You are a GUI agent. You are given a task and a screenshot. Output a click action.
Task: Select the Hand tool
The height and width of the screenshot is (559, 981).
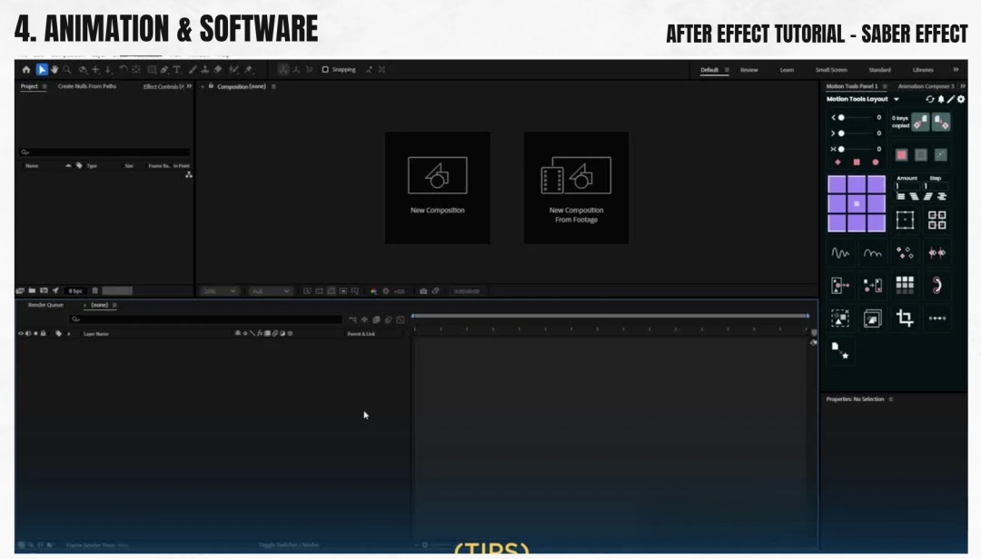coord(54,70)
